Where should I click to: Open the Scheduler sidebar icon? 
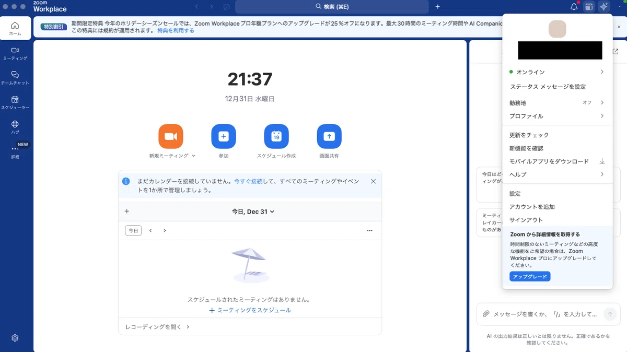(15, 102)
